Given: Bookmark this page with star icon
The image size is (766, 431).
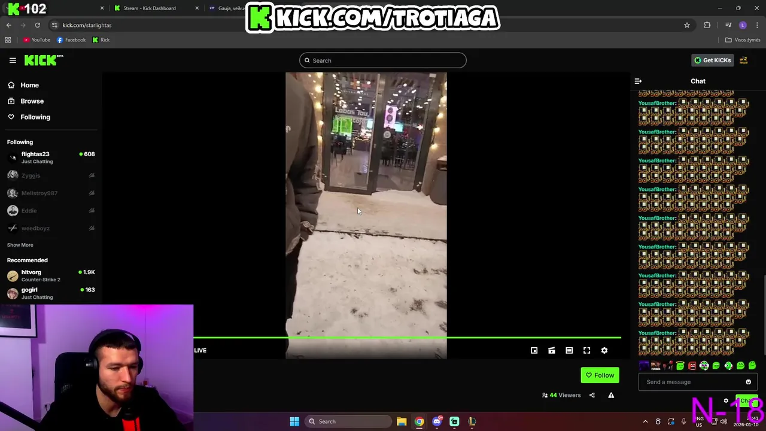Looking at the screenshot, I should (x=687, y=25).
